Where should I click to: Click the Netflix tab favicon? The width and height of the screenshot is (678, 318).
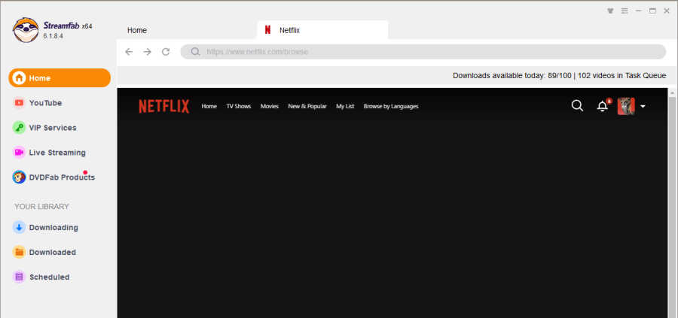point(267,30)
